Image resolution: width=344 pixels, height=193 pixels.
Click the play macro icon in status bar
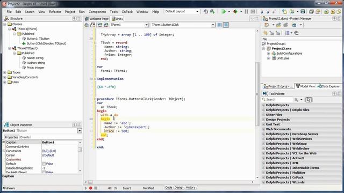(86, 188)
